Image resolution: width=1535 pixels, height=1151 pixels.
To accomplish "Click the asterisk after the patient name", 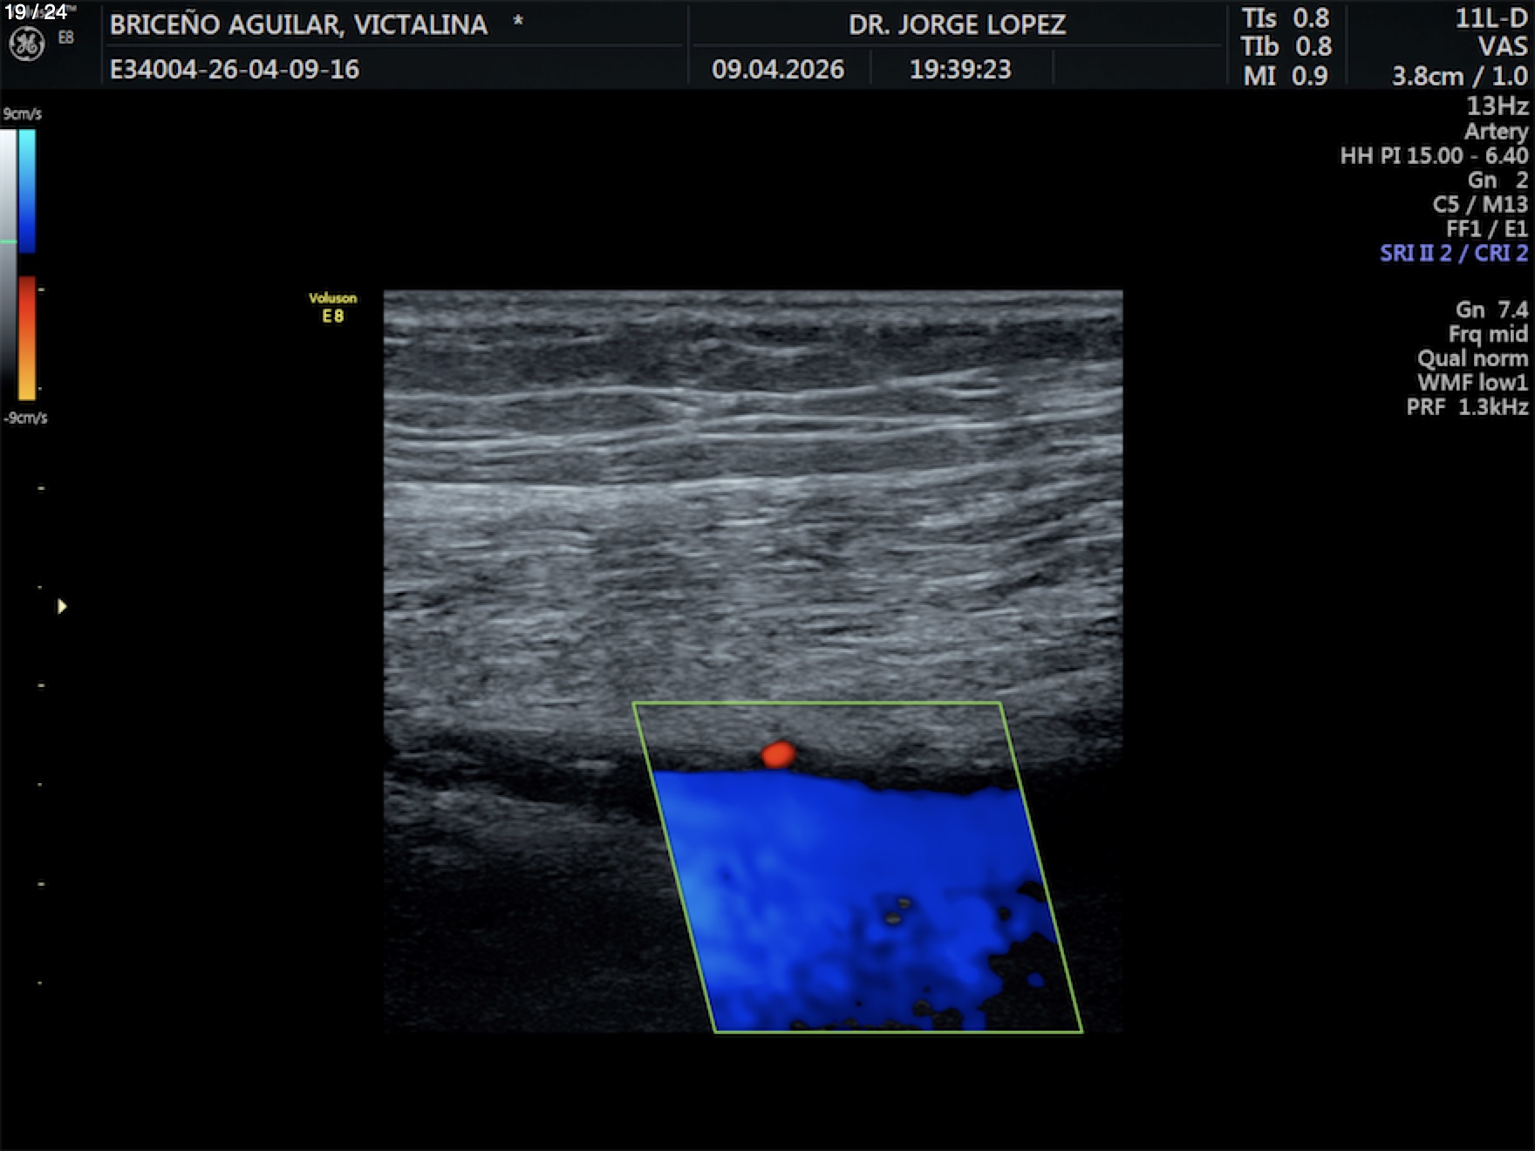I will [x=518, y=21].
